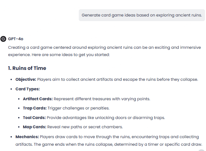Click the text "Represent different treasures with varying points."
This screenshot has width=206, height=151.
pyautogui.click(x=102, y=99)
